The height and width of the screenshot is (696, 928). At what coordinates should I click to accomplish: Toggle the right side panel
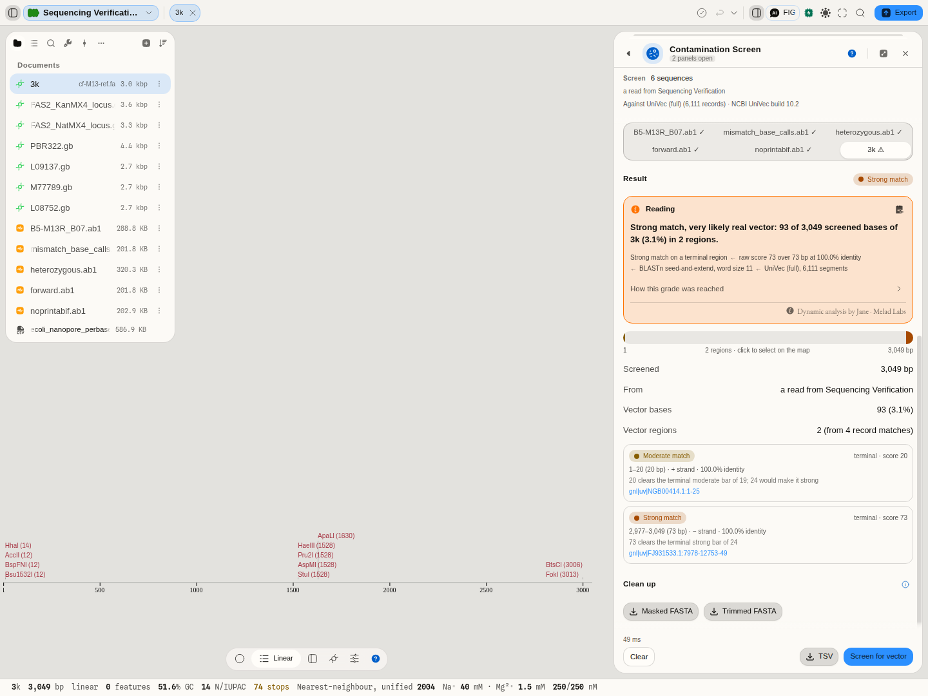[x=757, y=13]
